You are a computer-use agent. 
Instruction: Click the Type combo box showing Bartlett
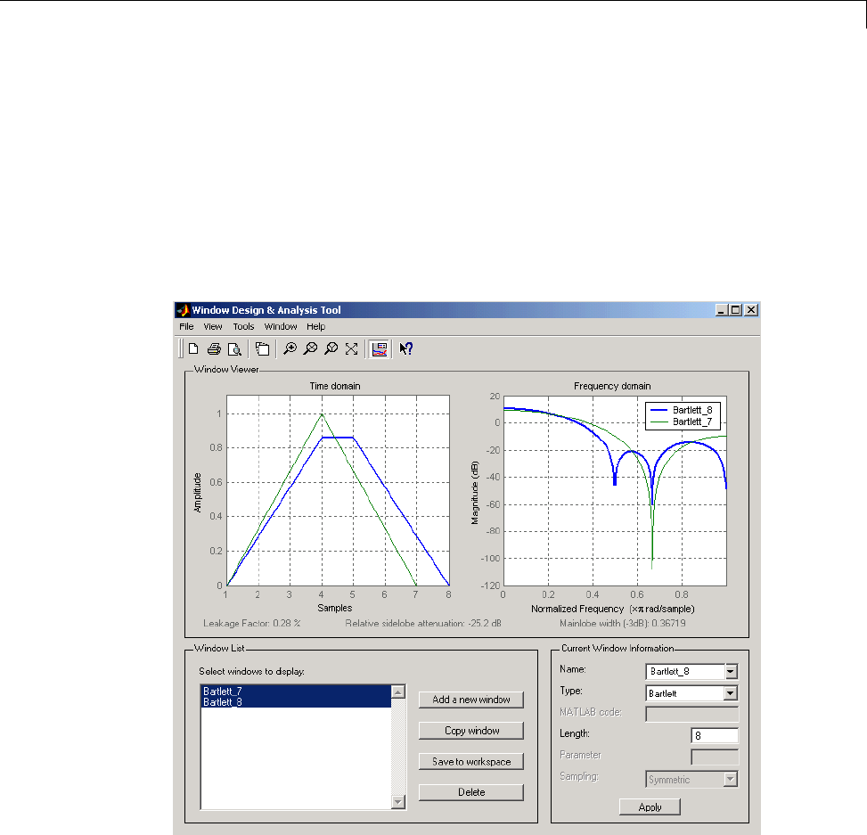[691, 693]
